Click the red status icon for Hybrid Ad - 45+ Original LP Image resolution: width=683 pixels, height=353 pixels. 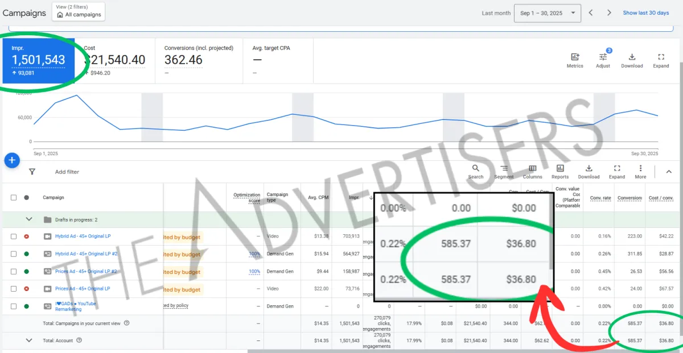[x=26, y=236]
